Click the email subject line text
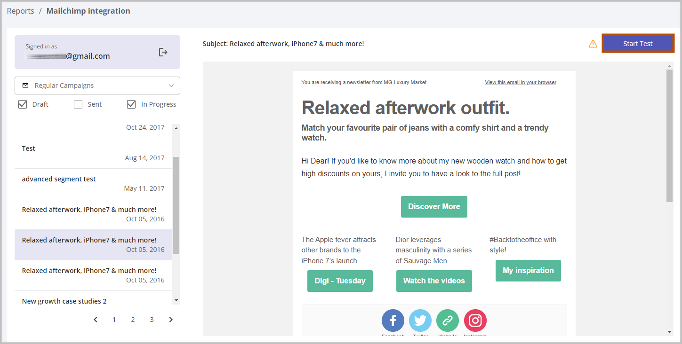The width and height of the screenshot is (682, 344). (283, 44)
